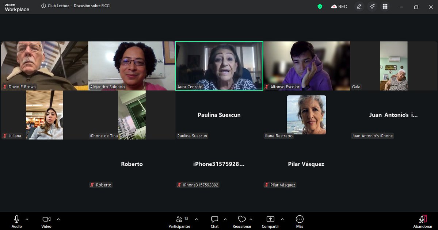438x230 pixels.
Task: Click the muted mic icon beside Pilar Vásquez
Action: coord(266,185)
